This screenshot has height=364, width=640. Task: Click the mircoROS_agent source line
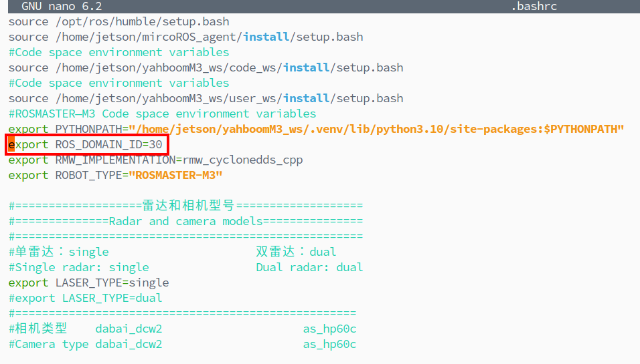tap(185, 37)
